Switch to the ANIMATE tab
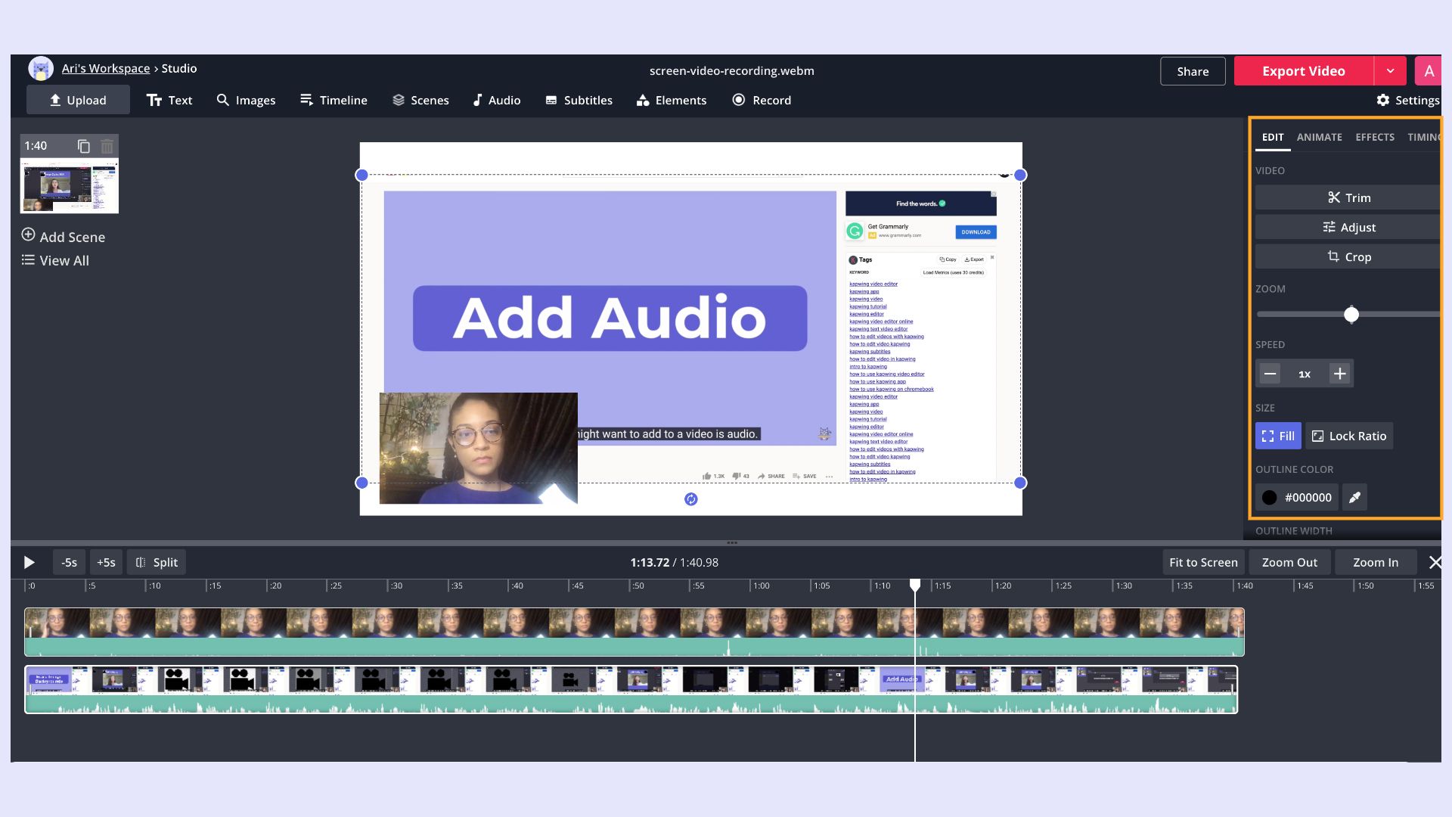Viewport: 1452px width, 817px height. 1319,137
